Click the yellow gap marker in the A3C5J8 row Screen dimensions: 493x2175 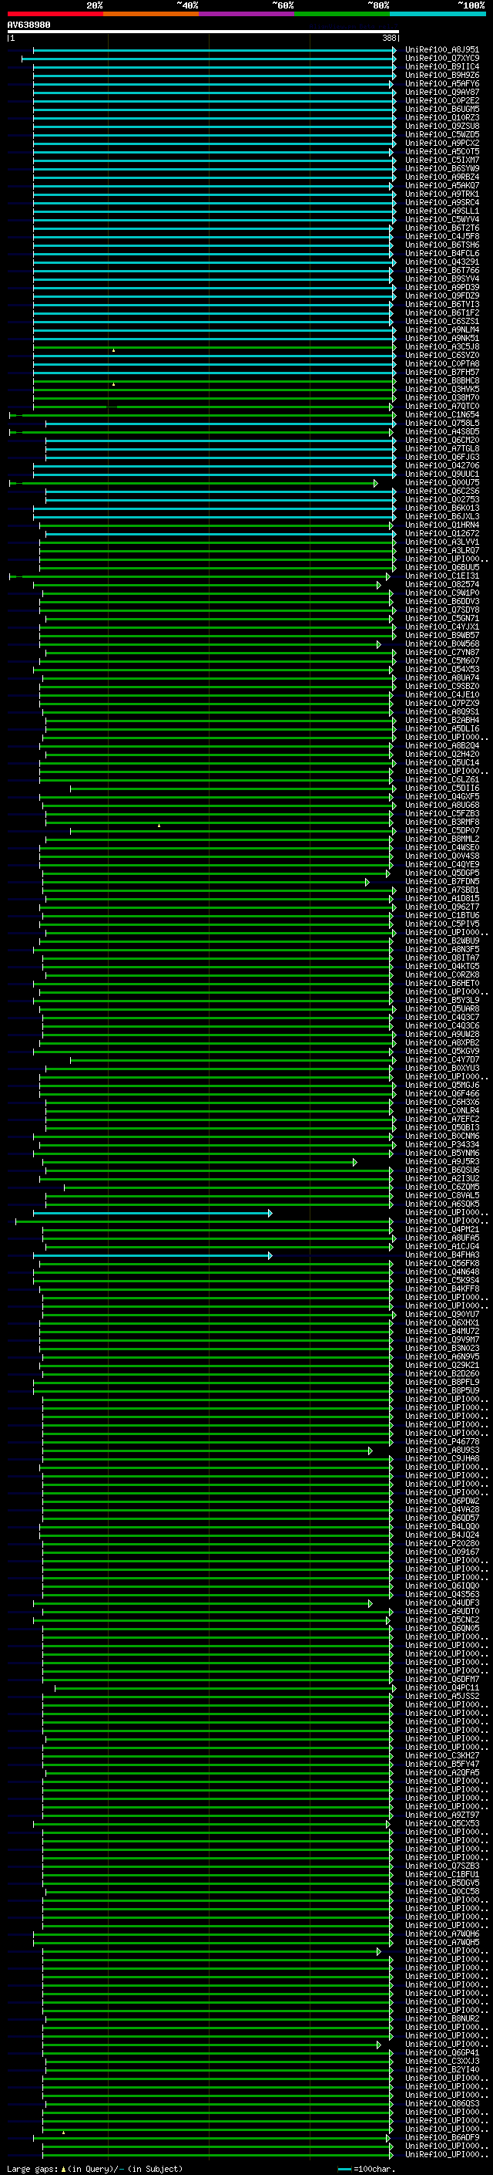114,350
